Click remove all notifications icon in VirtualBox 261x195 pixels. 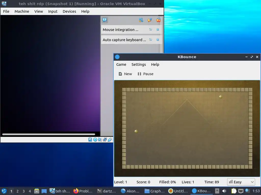point(159,20)
